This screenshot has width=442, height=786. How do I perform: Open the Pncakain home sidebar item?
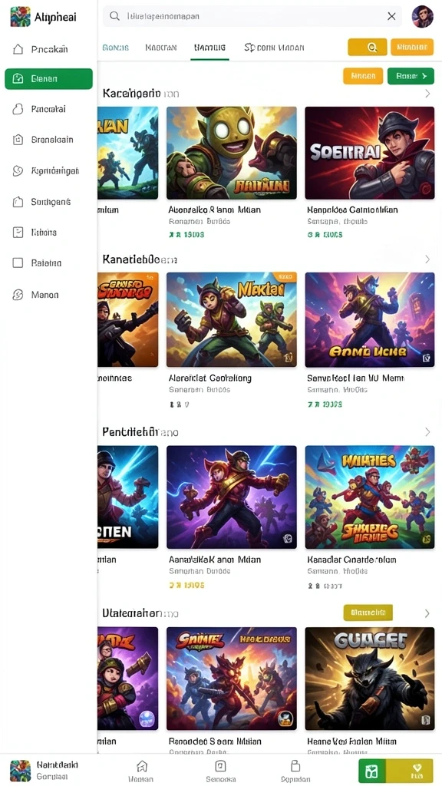[48, 49]
